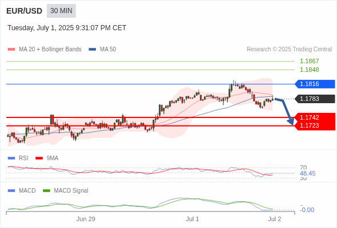Click the MA 50 legend label

[108, 50]
